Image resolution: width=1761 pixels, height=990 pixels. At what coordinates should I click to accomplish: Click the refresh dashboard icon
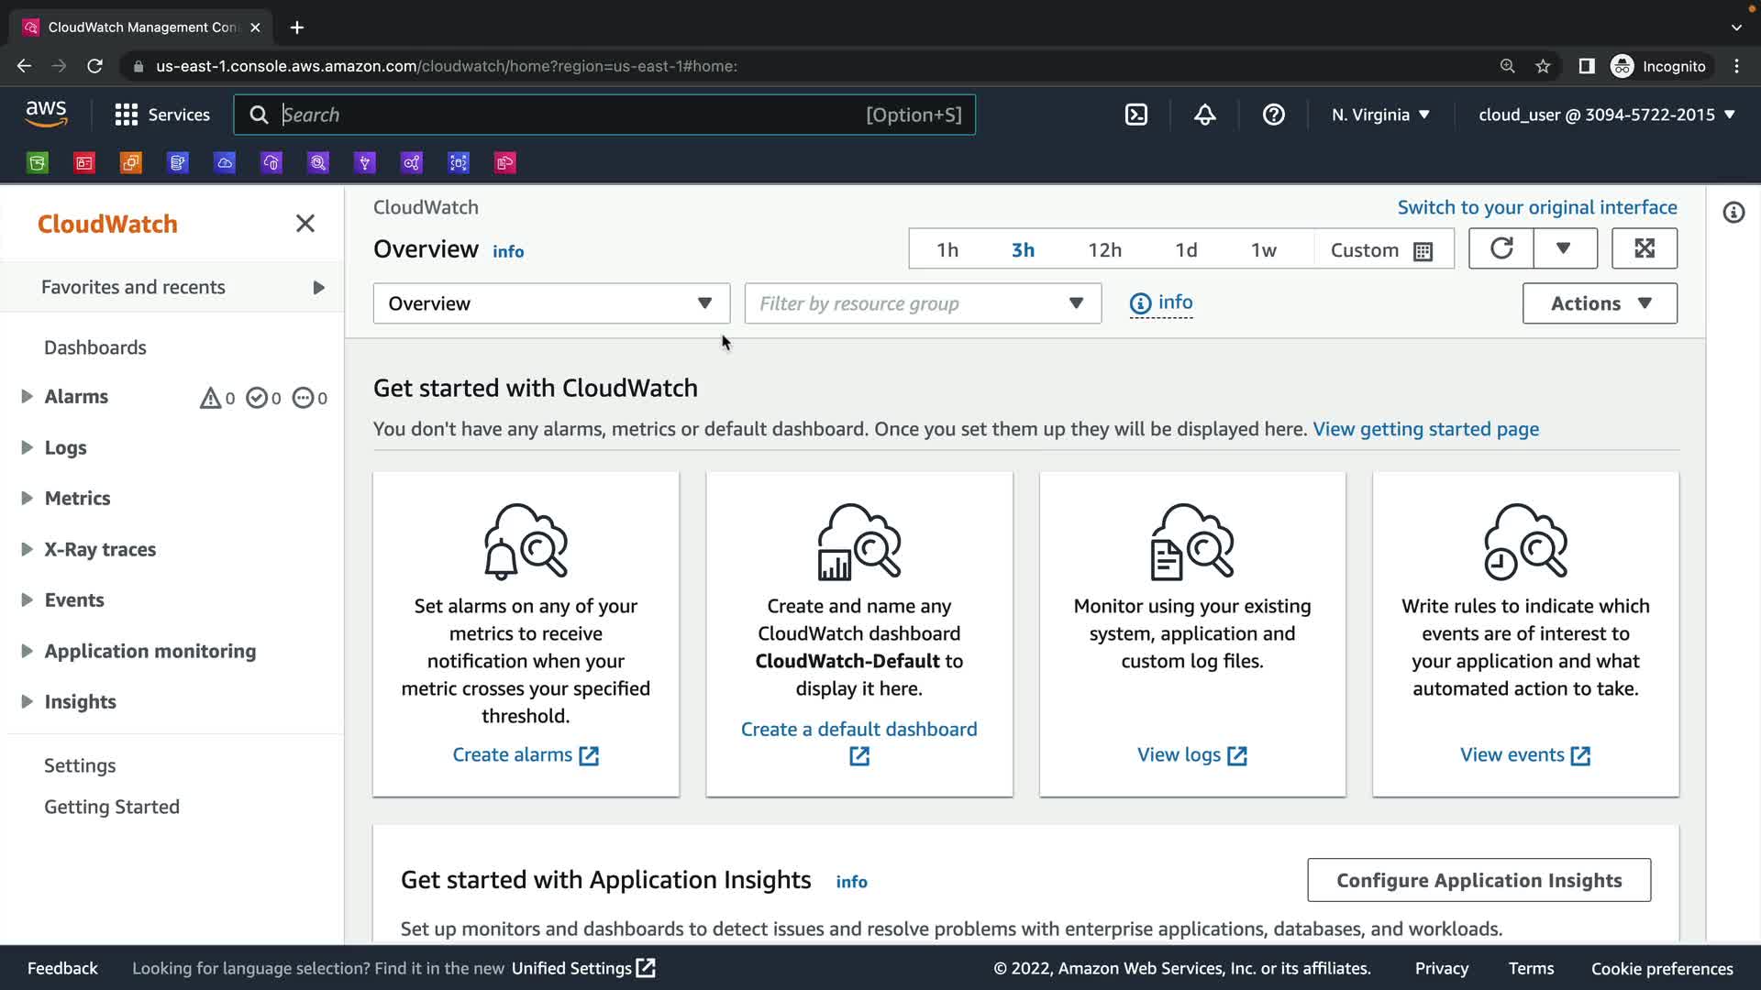click(1501, 248)
